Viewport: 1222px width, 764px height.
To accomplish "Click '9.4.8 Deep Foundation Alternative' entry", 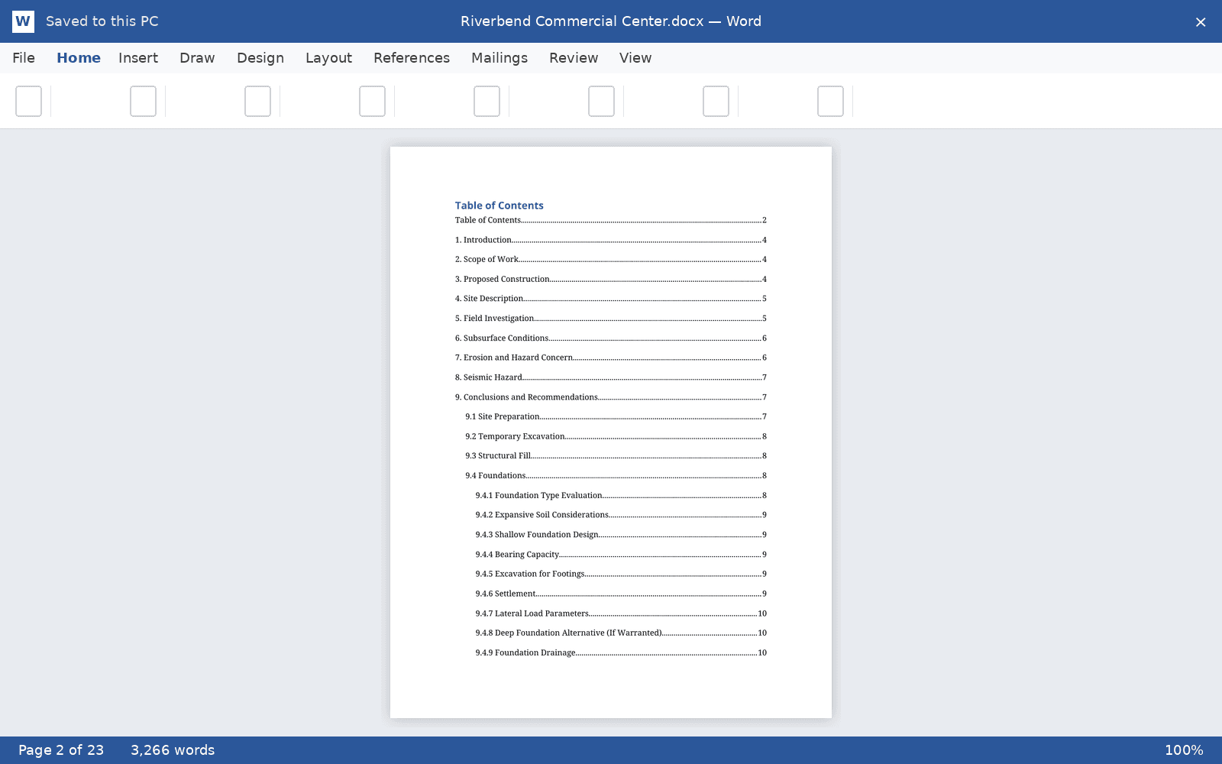I will tap(621, 633).
